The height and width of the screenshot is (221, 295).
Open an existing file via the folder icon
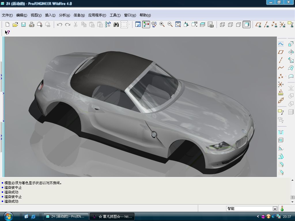pos(16,24)
